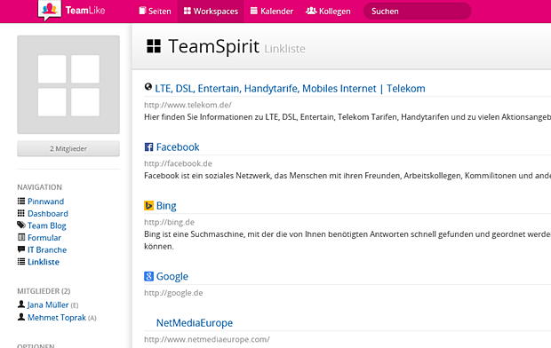Image resolution: width=551 pixels, height=348 pixels.
Task: Click the Suchen search field
Action: 417,12
